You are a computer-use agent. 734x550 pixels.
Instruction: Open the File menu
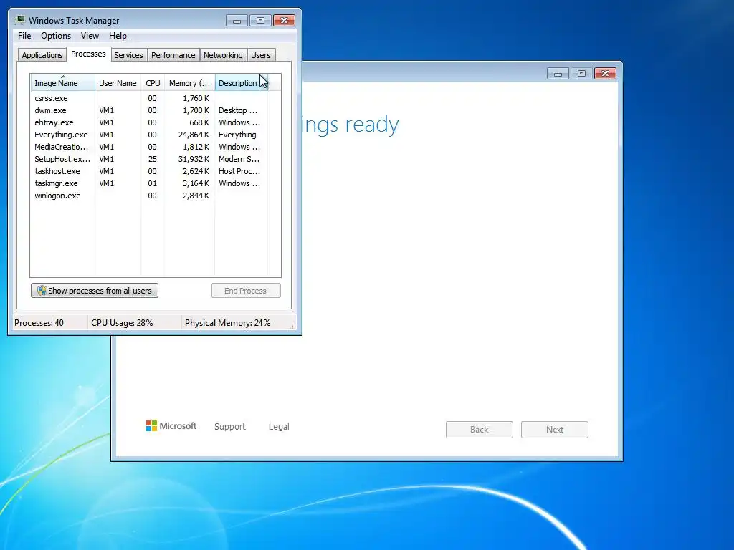pos(24,36)
